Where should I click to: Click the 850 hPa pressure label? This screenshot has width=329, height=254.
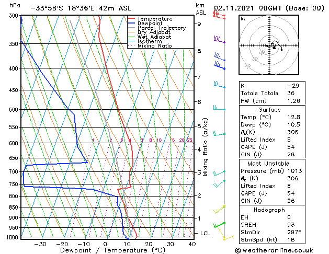(x=14, y=207)
